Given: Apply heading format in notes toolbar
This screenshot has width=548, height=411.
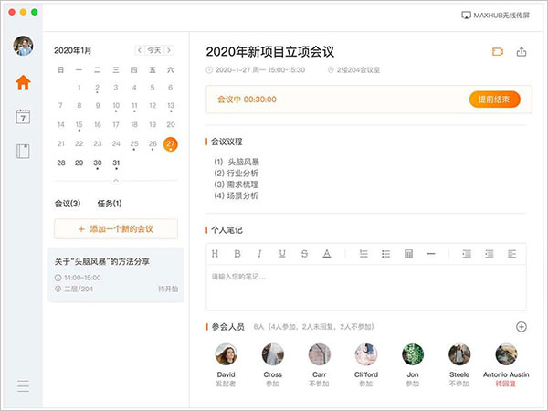Looking at the screenshot, I should (215, 254).
